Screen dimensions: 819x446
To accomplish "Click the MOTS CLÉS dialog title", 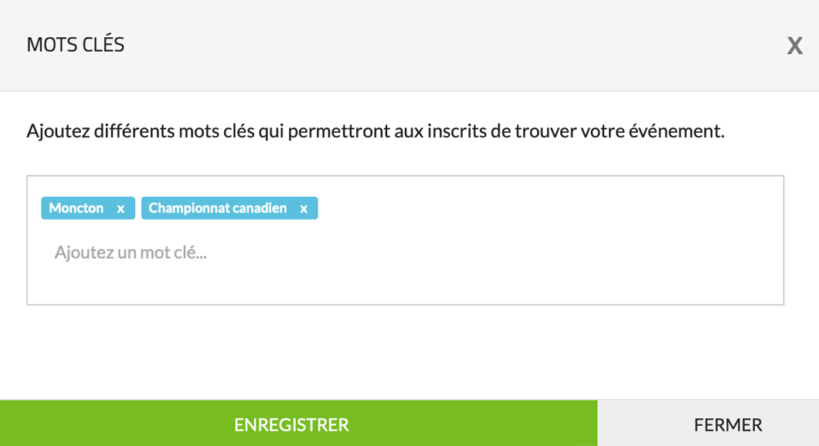I will (76, 45).
